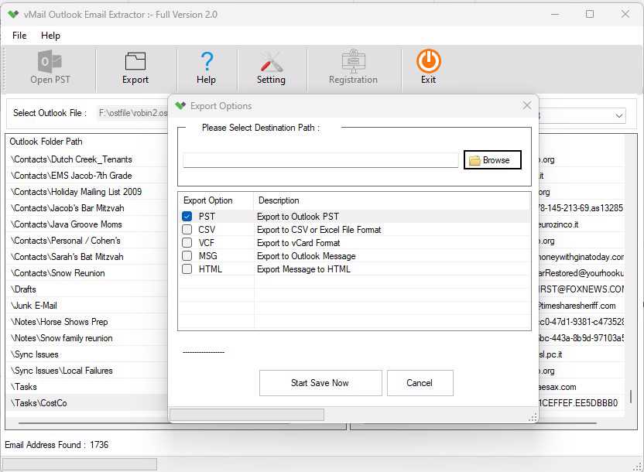Click the vMail app logo in title bar
This screenshot has width=644, height=472.
click(x=13, y=15)
